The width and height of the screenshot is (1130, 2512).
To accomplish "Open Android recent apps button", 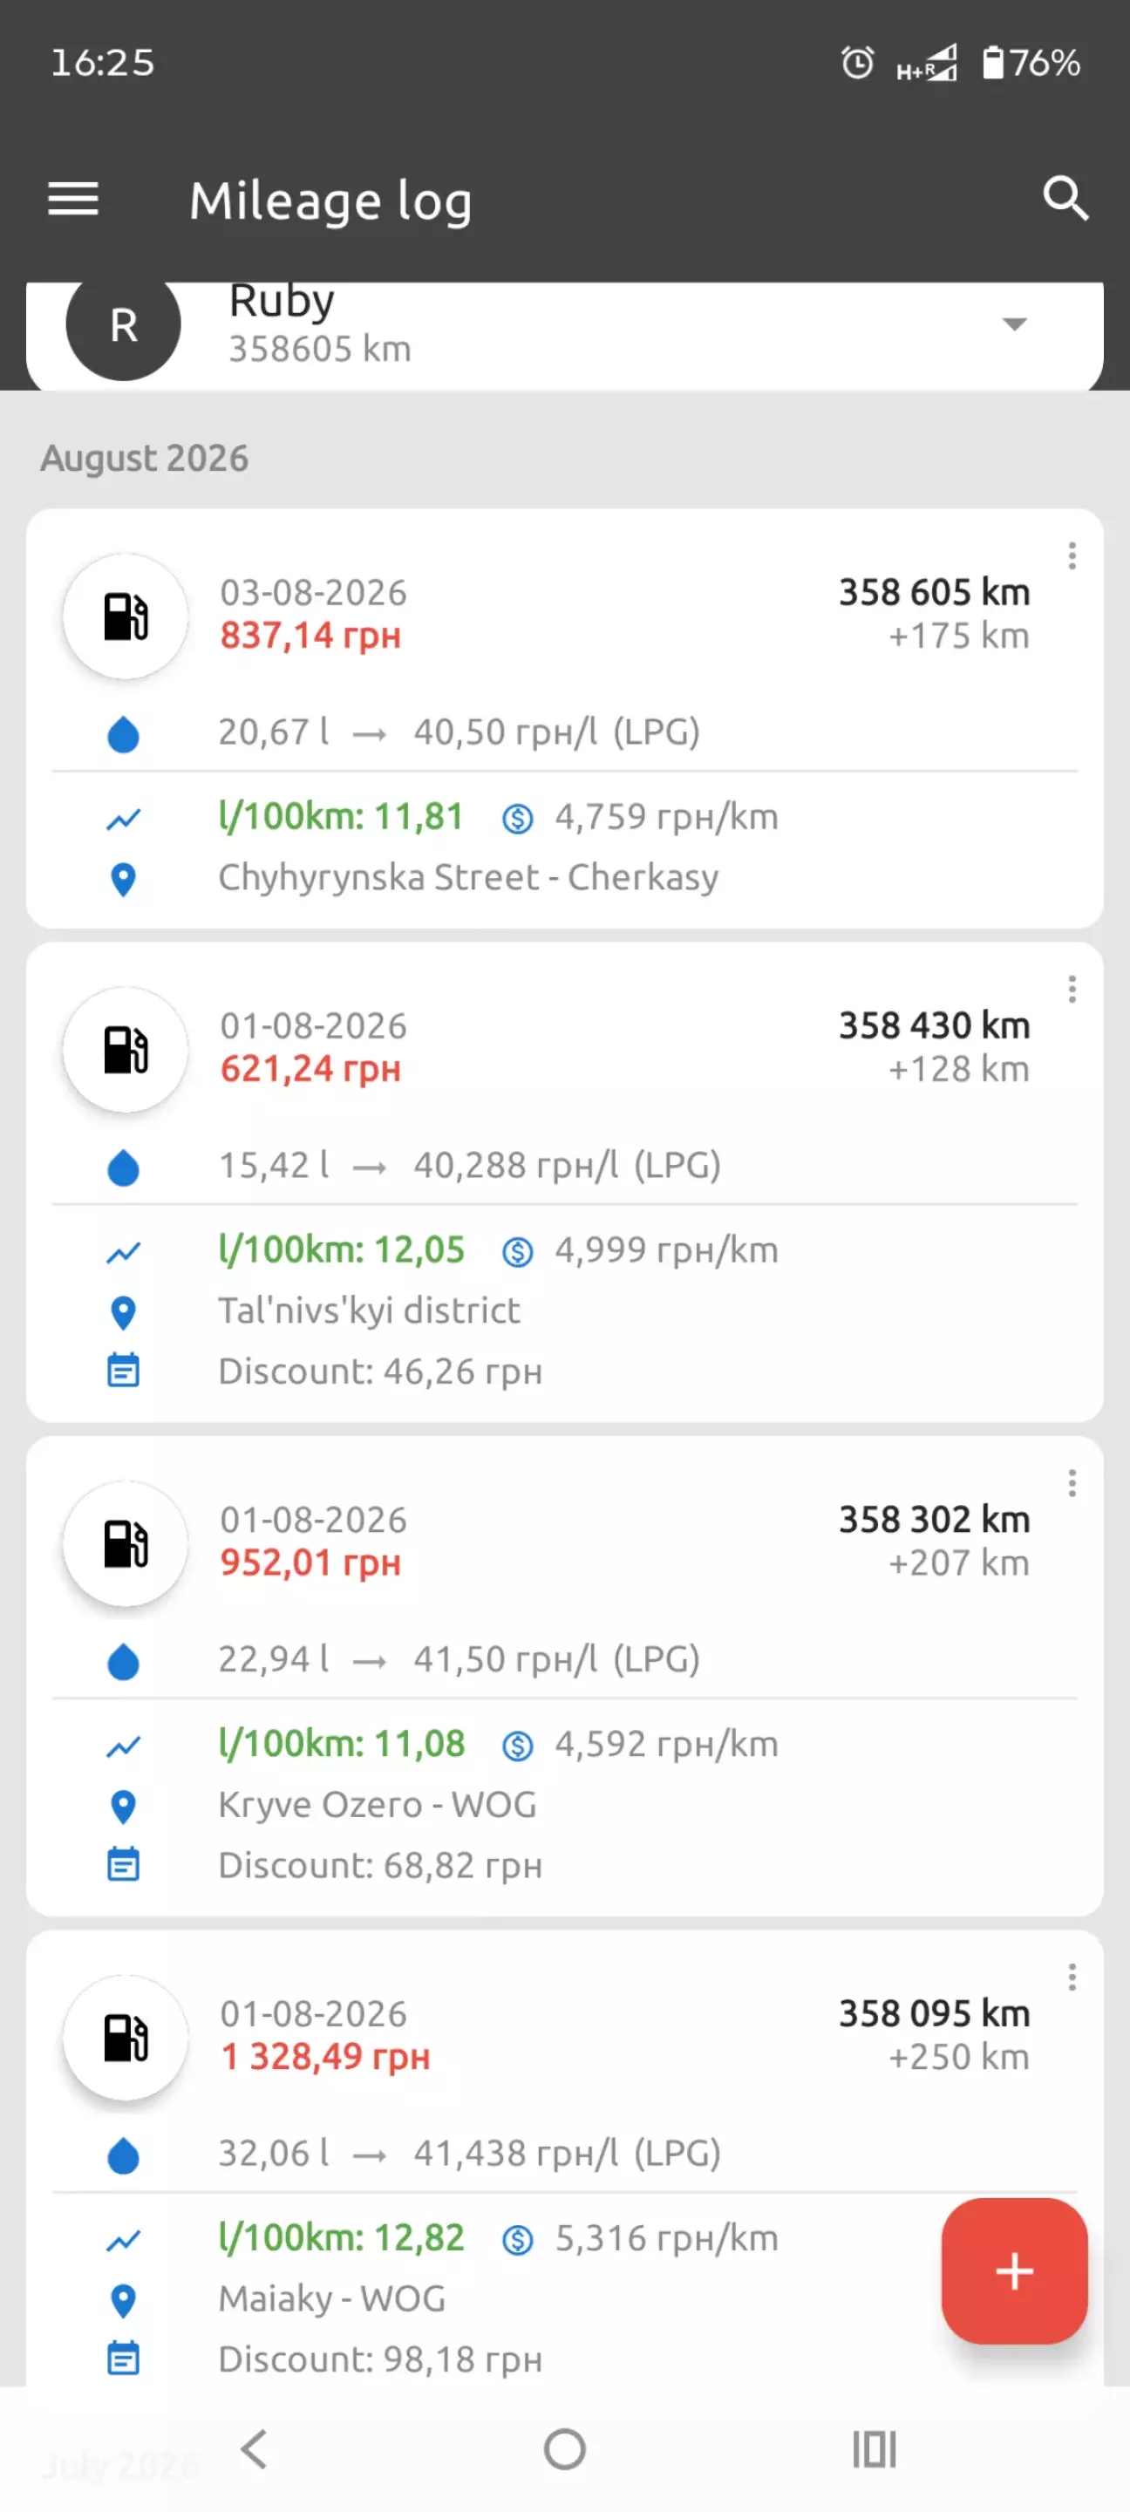I will pos(875,2448).
